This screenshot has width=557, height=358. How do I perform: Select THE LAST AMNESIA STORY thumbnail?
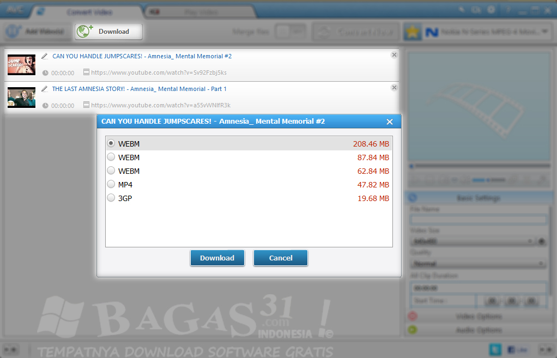22,98
